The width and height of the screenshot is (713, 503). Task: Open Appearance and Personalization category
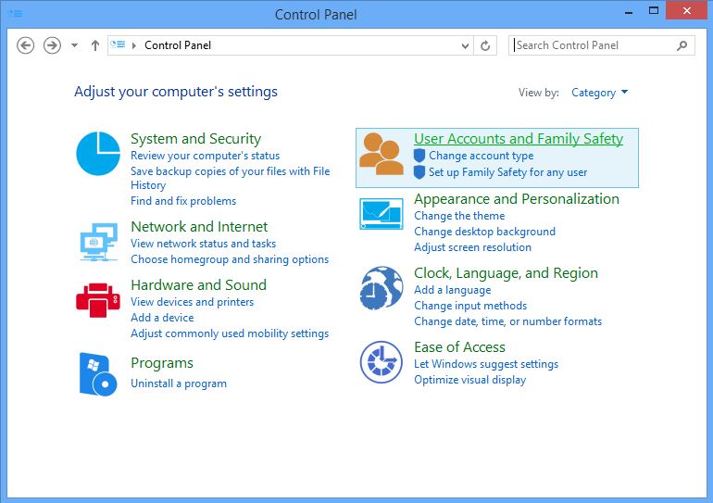coord(517,199)
